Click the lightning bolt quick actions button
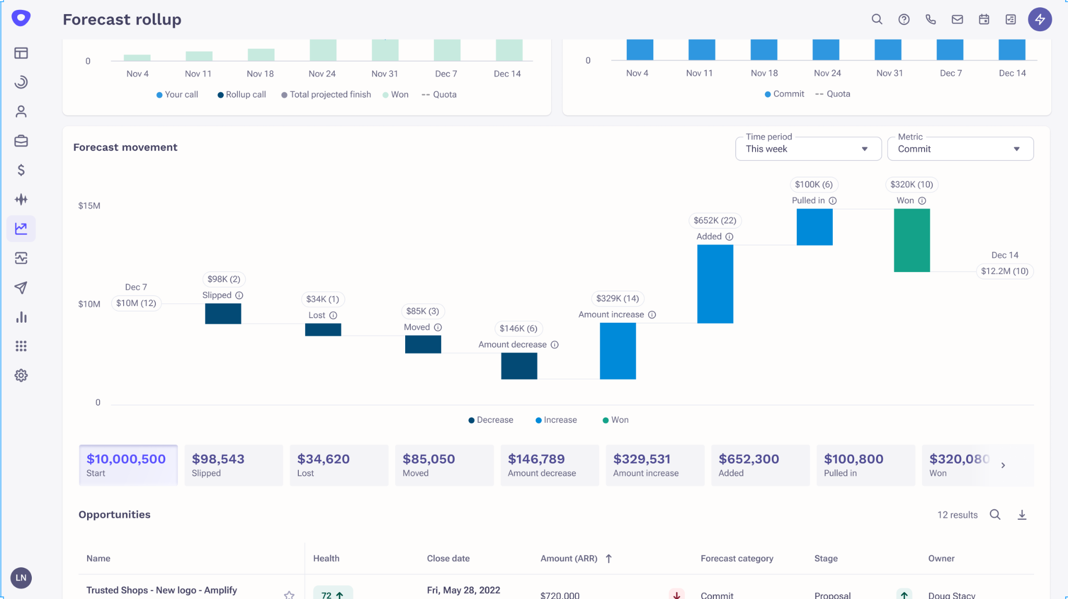 (x=1039, y=19)
